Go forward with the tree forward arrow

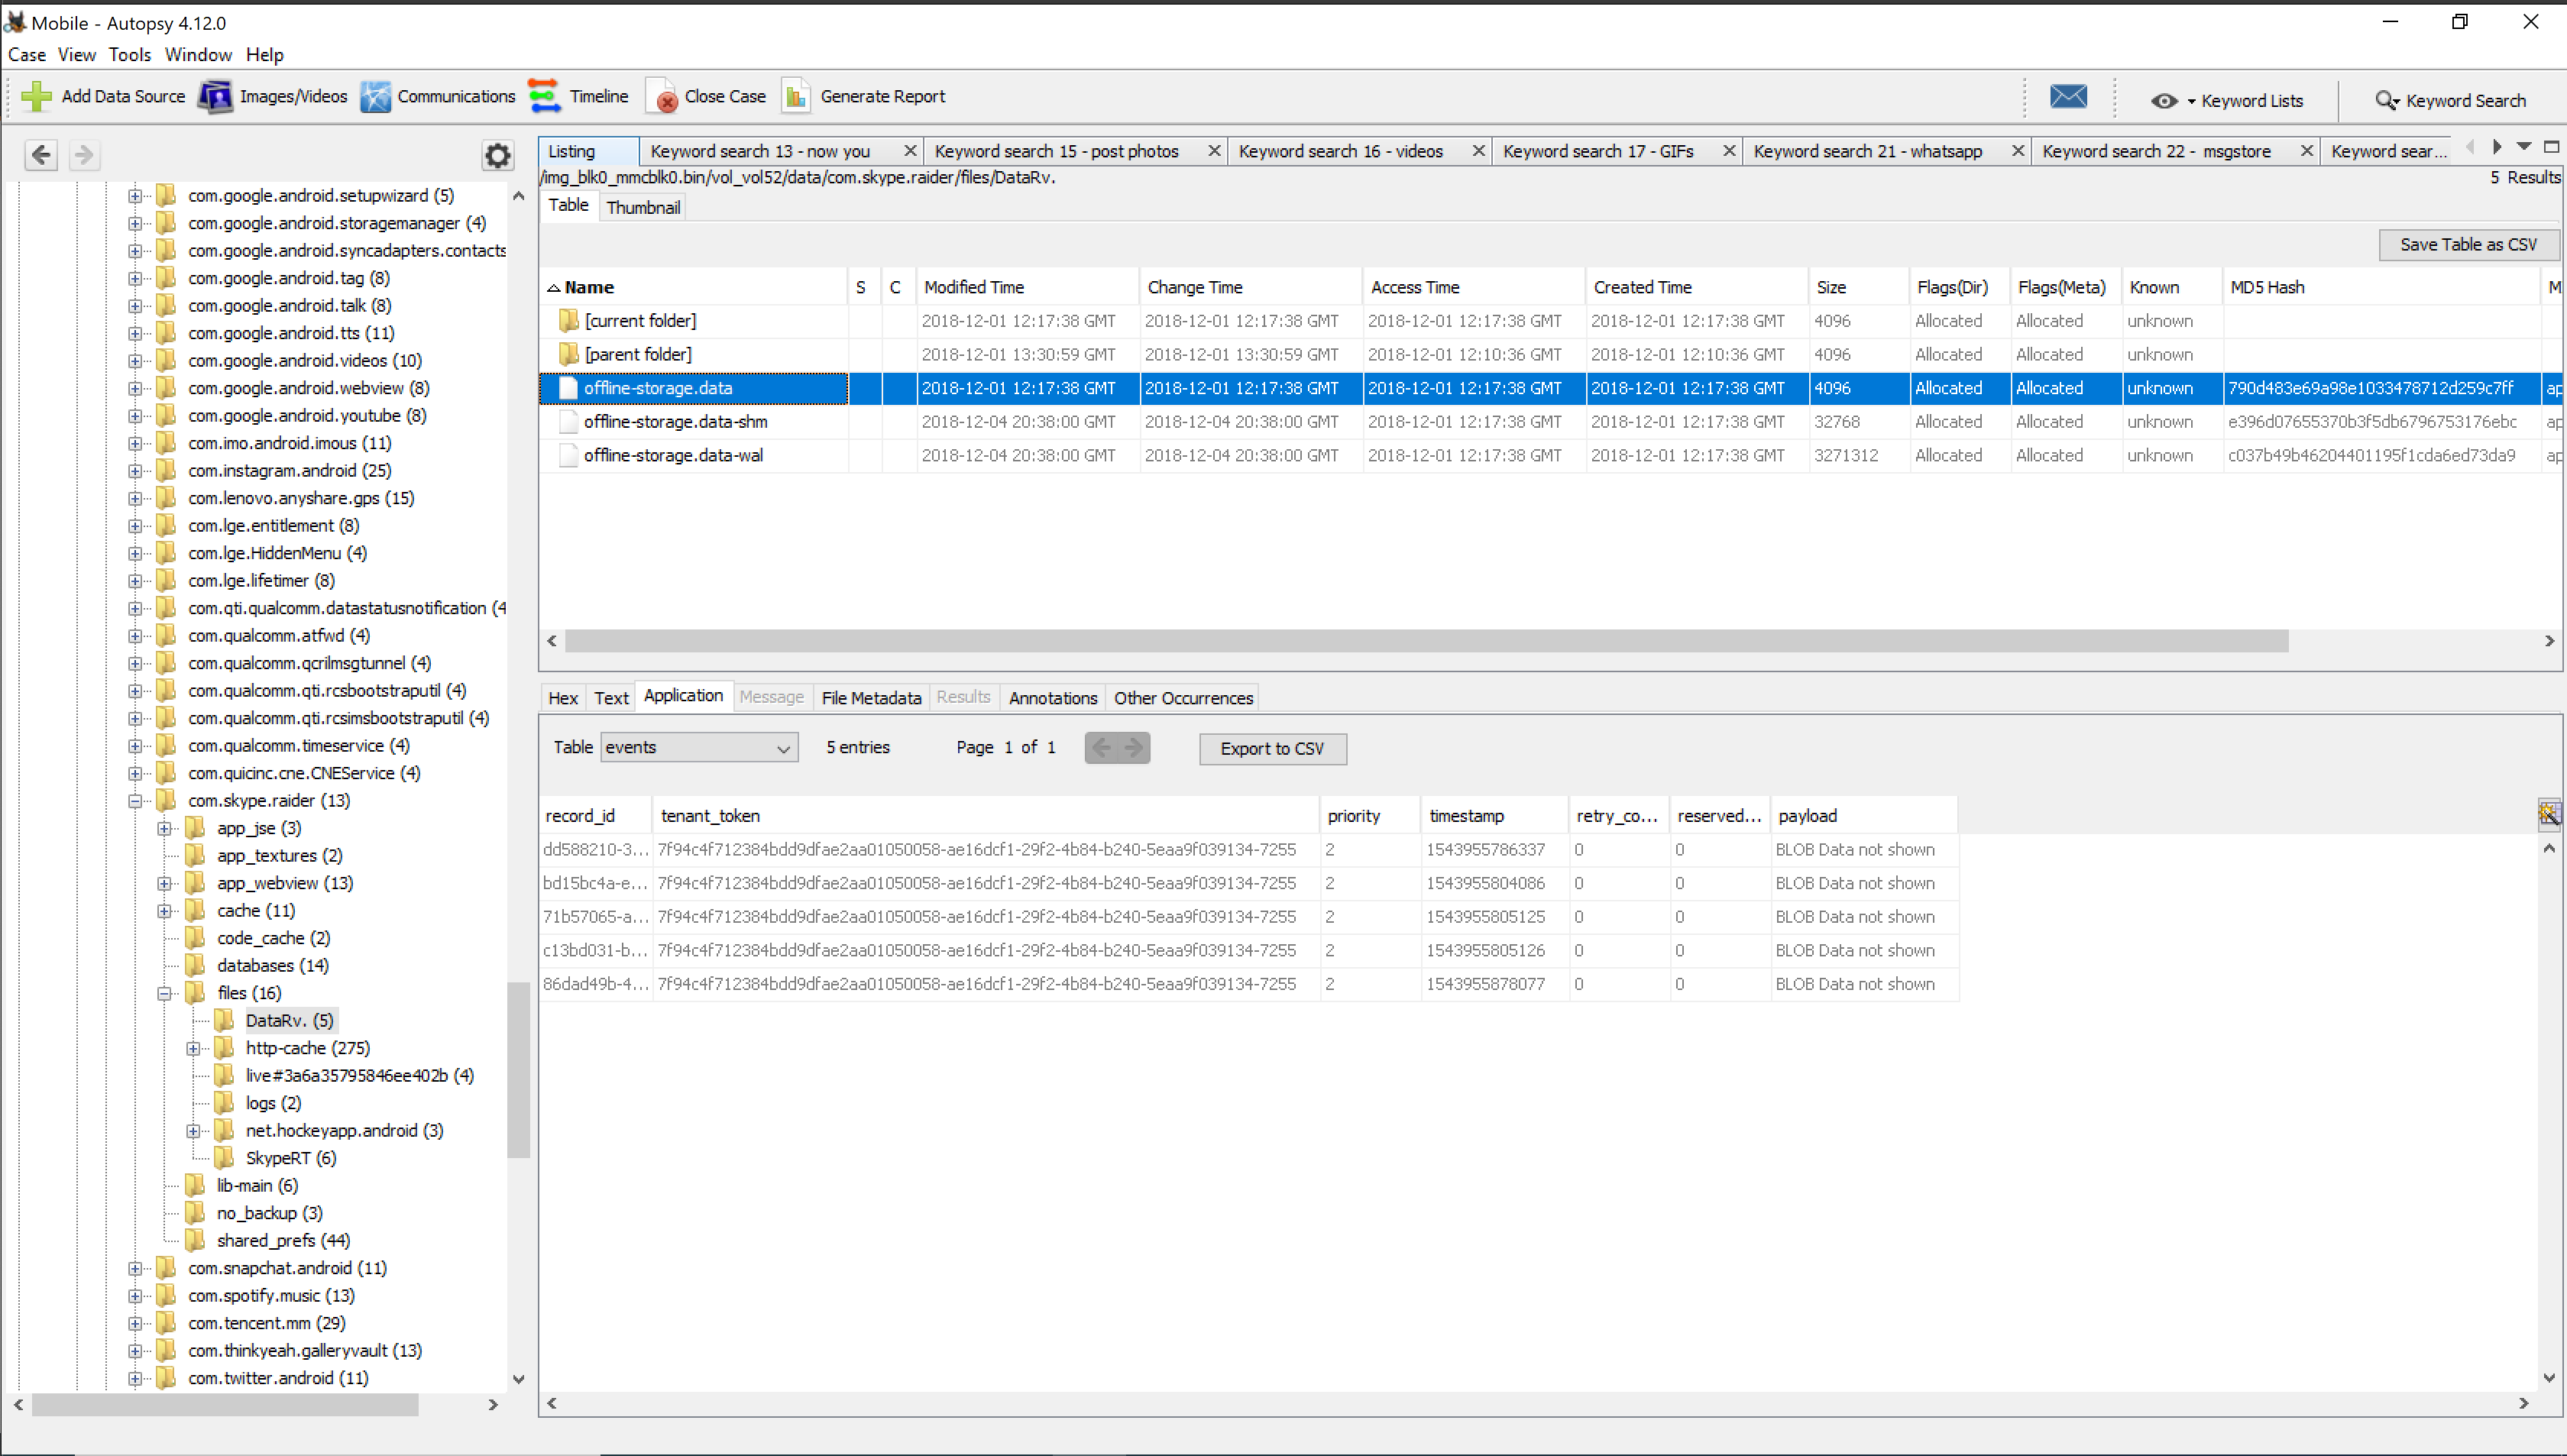click(x=84, y=155)
